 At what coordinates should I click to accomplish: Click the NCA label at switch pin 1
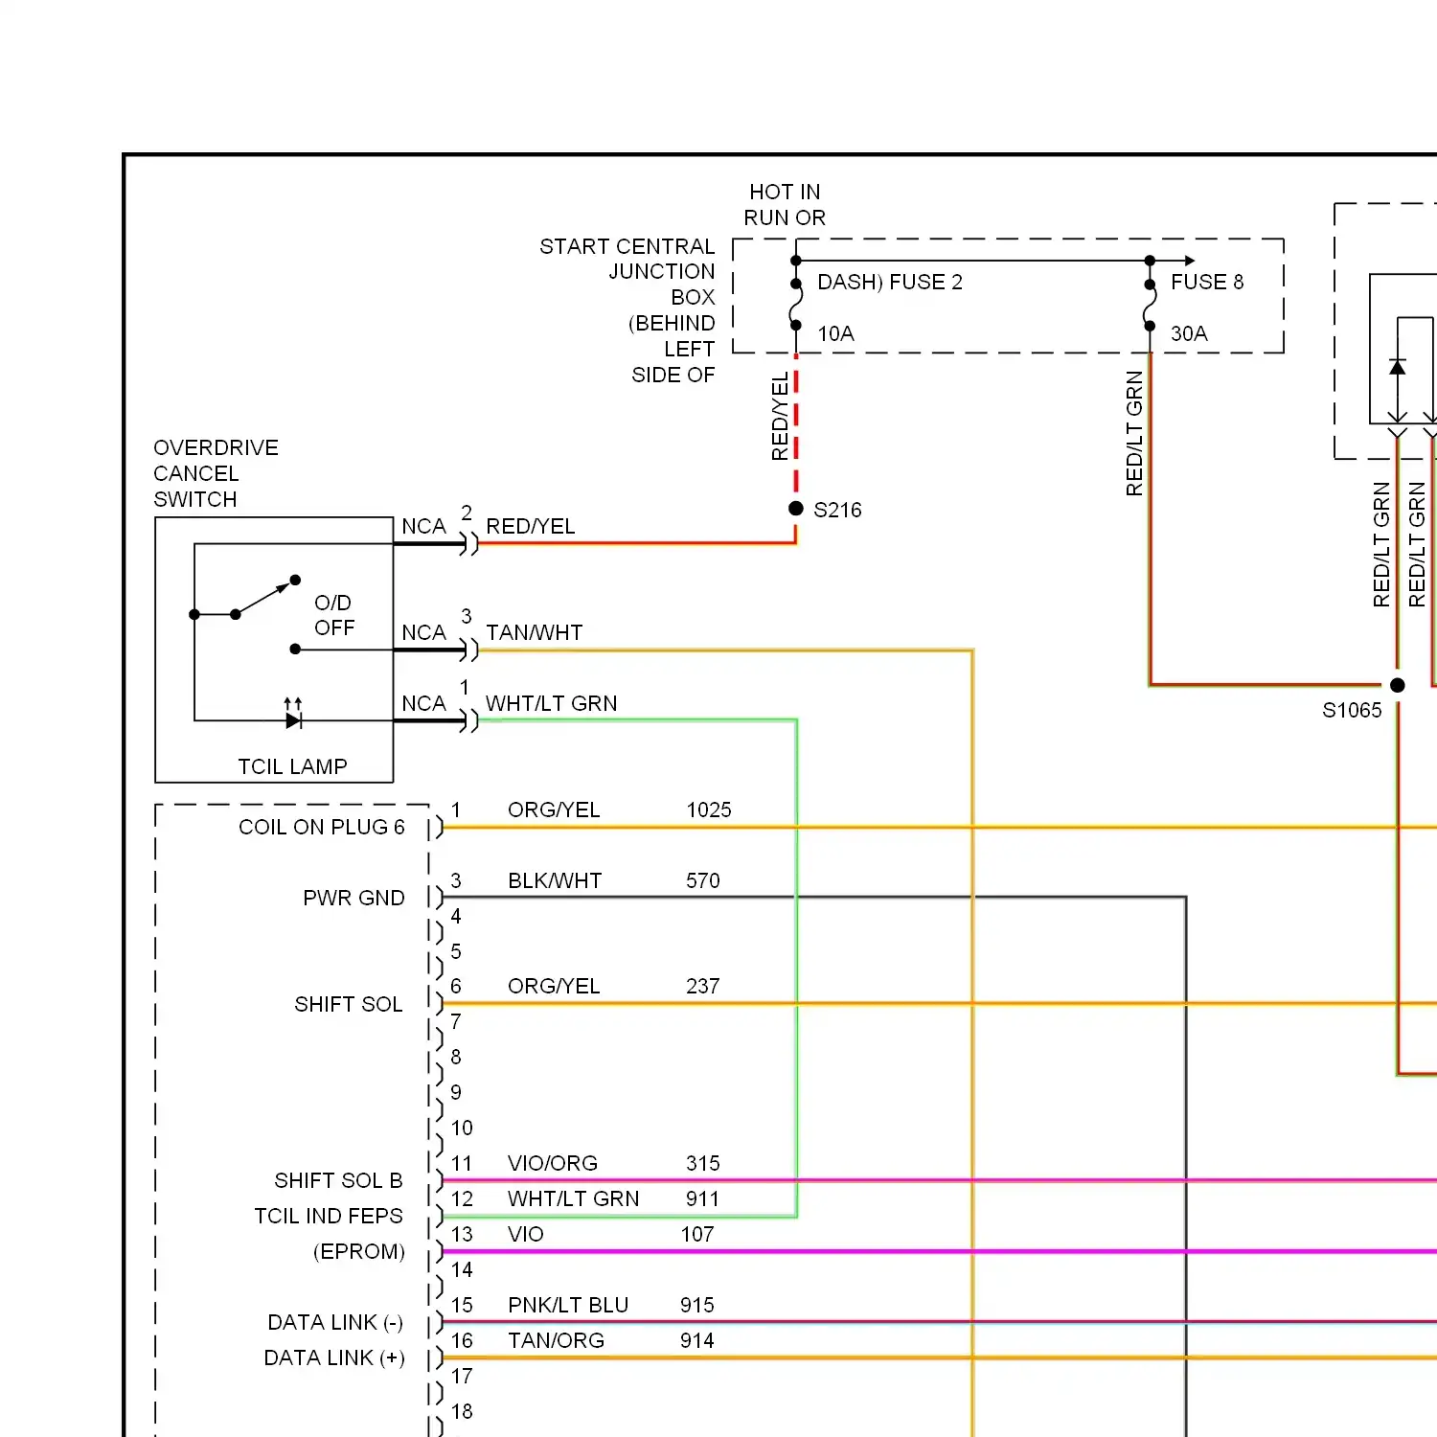pos(423,703)
